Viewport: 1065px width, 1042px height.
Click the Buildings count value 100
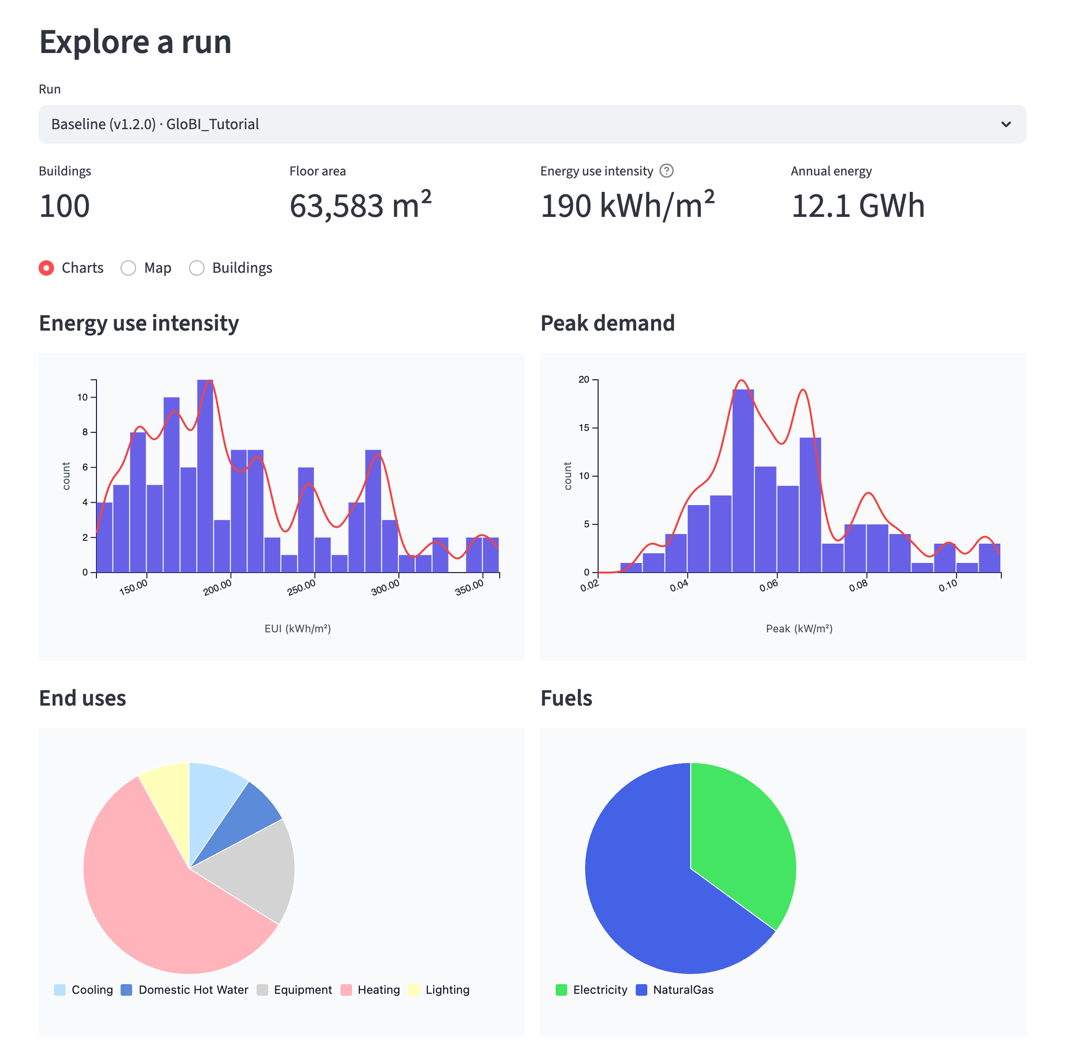pyautogui.click(x=65, y=206)
